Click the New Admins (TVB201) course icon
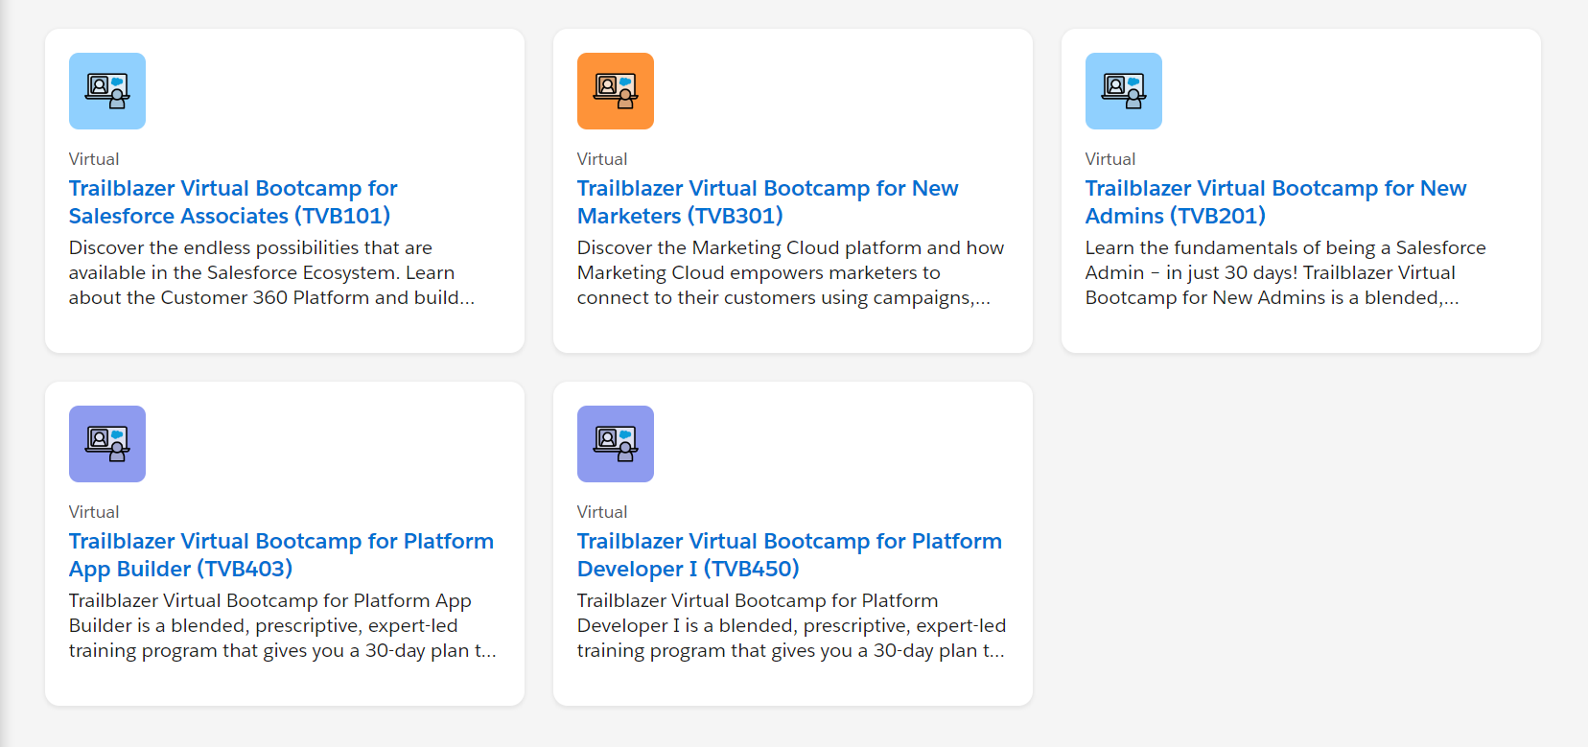This screenshot has height=747, width=1588. pos(1124,91)
